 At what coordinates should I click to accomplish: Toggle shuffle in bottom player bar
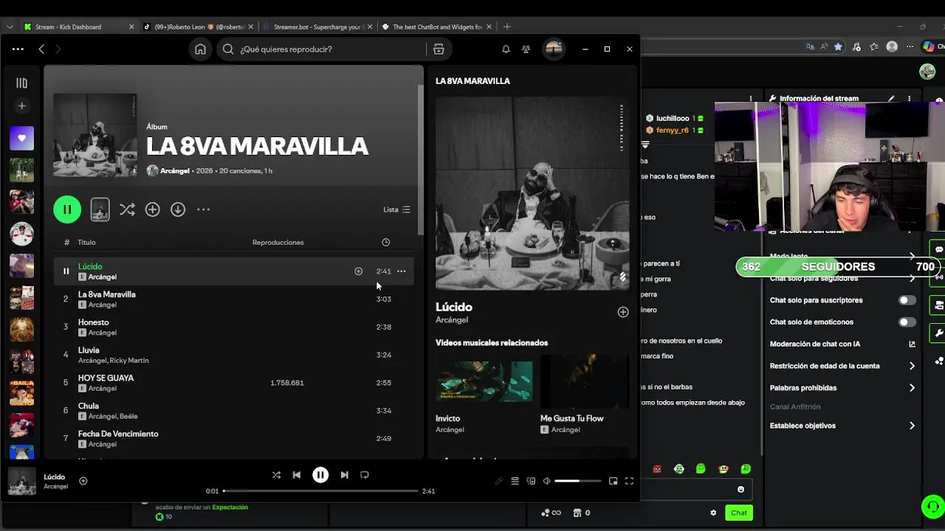tap(276, 475)
